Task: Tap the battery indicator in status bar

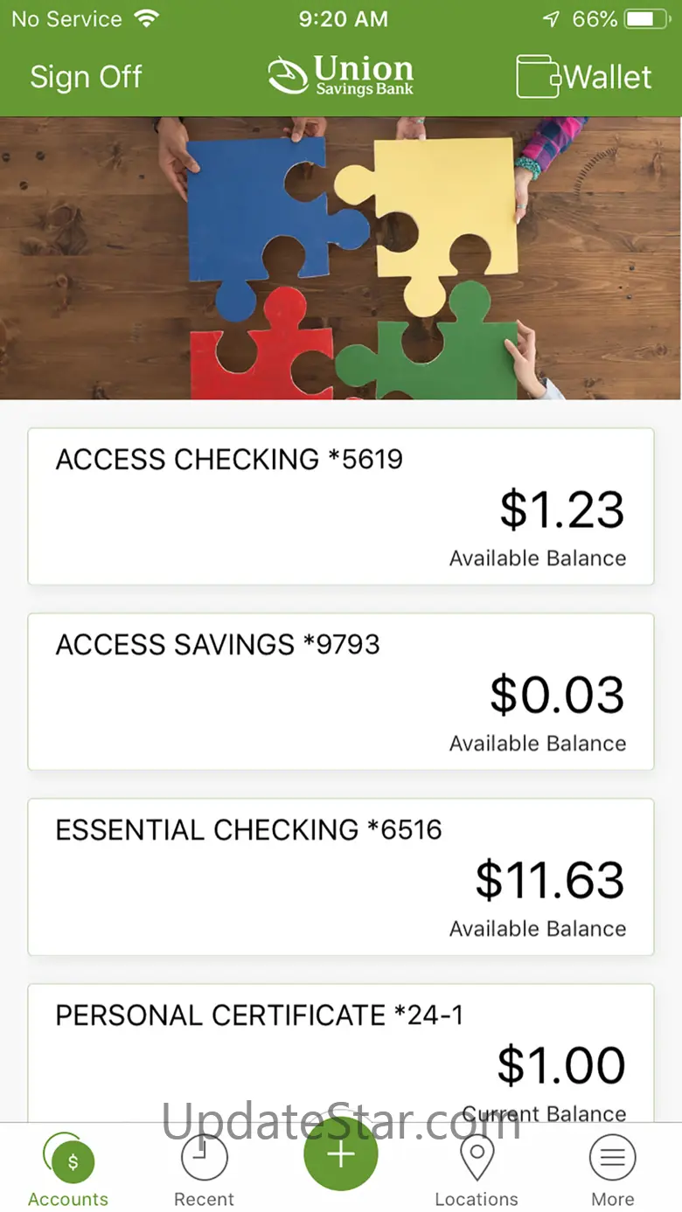Action: pos(648,19)
